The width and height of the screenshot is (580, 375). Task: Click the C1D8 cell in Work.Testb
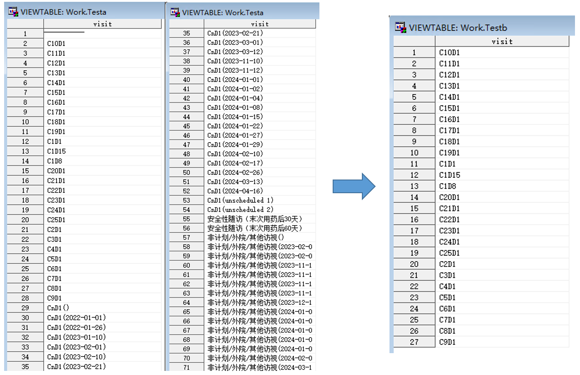click(x=502, y=186)
